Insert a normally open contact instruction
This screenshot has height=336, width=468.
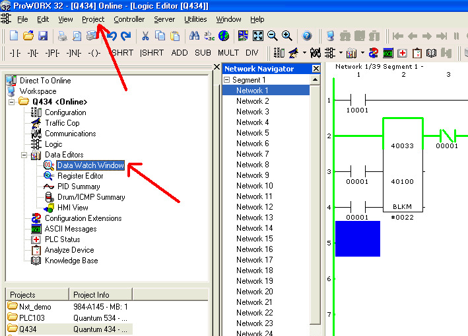click(15, 52)
